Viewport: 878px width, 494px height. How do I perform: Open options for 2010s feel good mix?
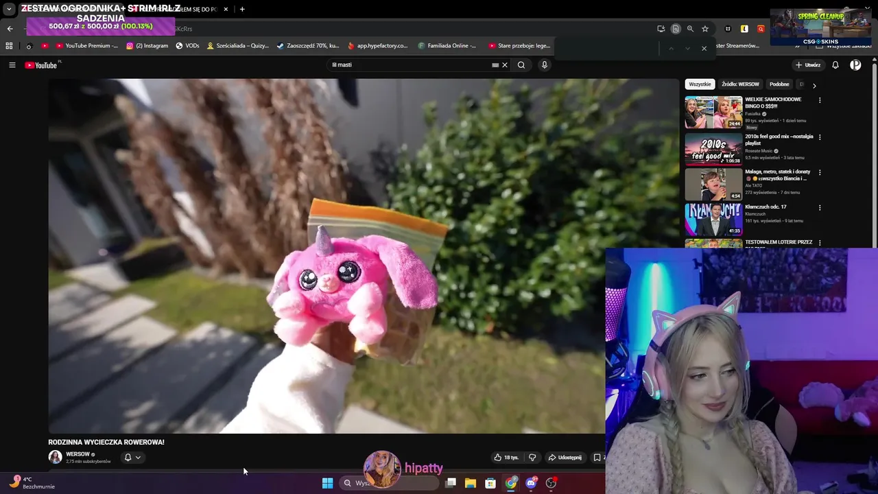[x=819, y=137]
